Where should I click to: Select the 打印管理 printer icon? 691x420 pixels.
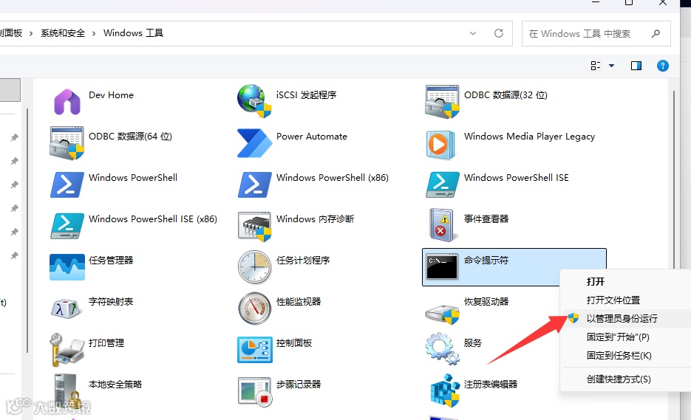[x=67, y=350]
